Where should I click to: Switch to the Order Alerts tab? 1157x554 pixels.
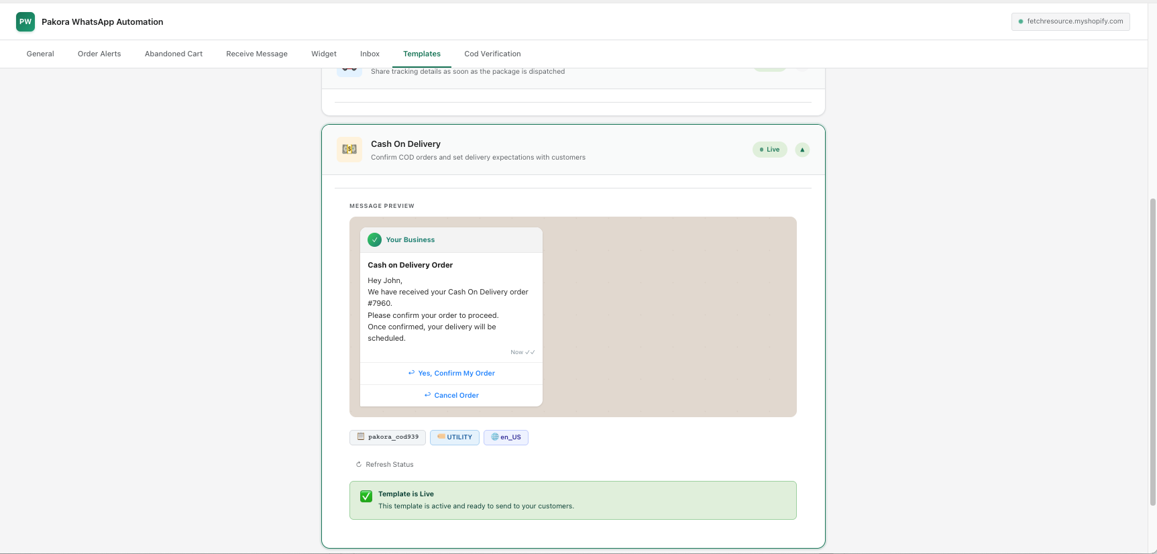click(99, 54)
